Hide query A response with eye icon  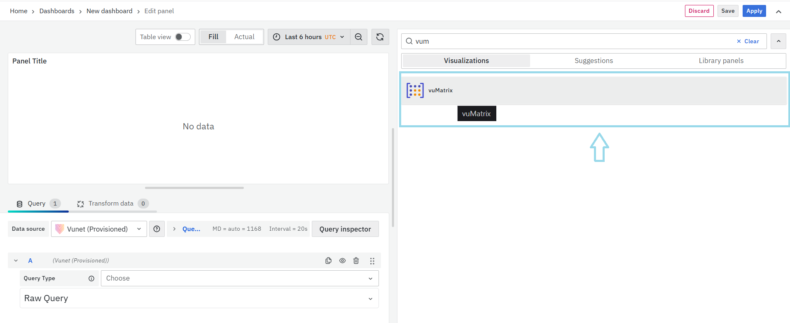pyautogui.click(x=342, y=261)
